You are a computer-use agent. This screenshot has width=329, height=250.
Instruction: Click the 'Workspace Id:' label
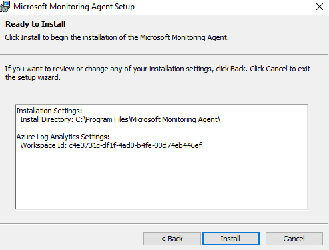(43, 145)
